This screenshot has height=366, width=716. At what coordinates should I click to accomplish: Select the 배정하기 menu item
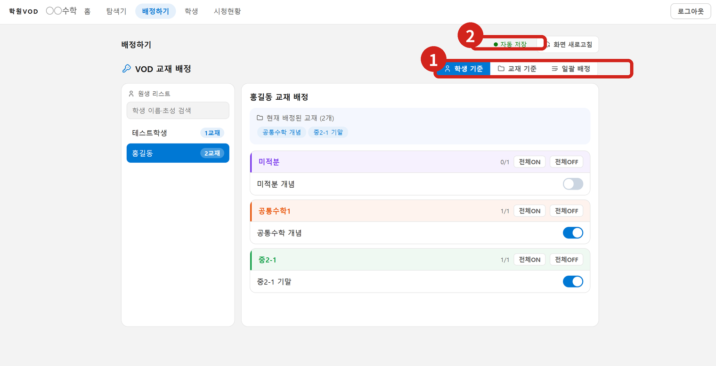click(155, 11)
